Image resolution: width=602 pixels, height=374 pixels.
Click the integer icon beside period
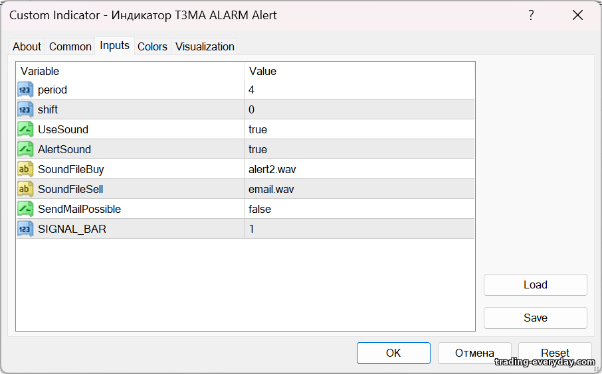pyautogui.click(x=25, y=90)
